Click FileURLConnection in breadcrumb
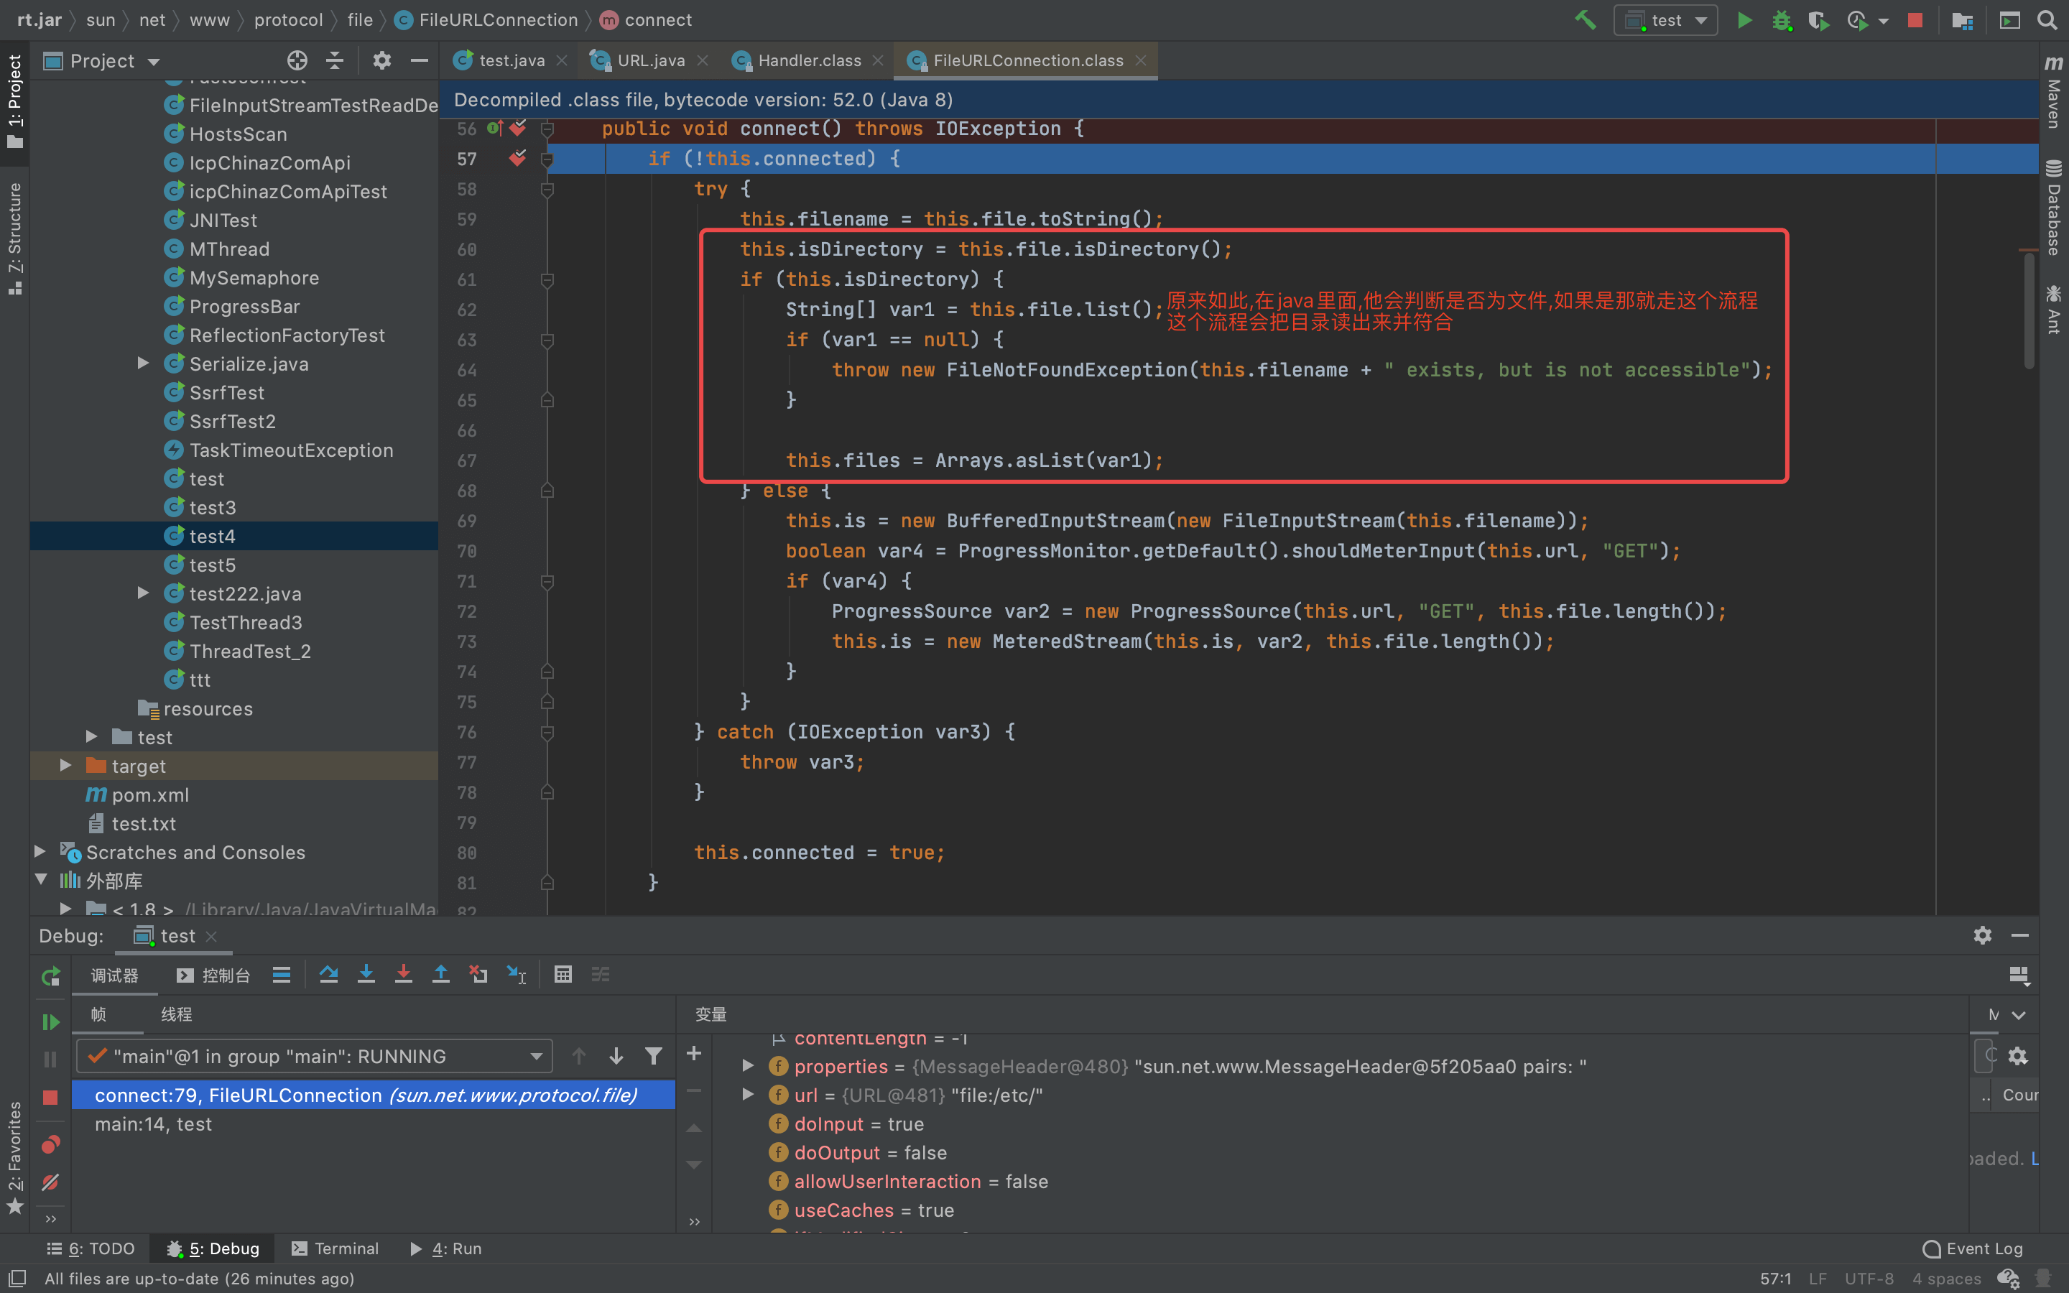Image resolution: width=2069 pixels, height=1293 pixels. [x=499, y=19]
